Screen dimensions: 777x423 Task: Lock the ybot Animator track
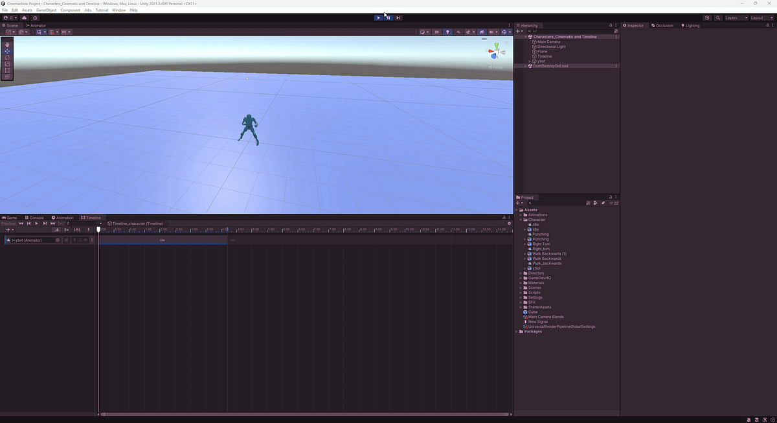pos(80,240)
